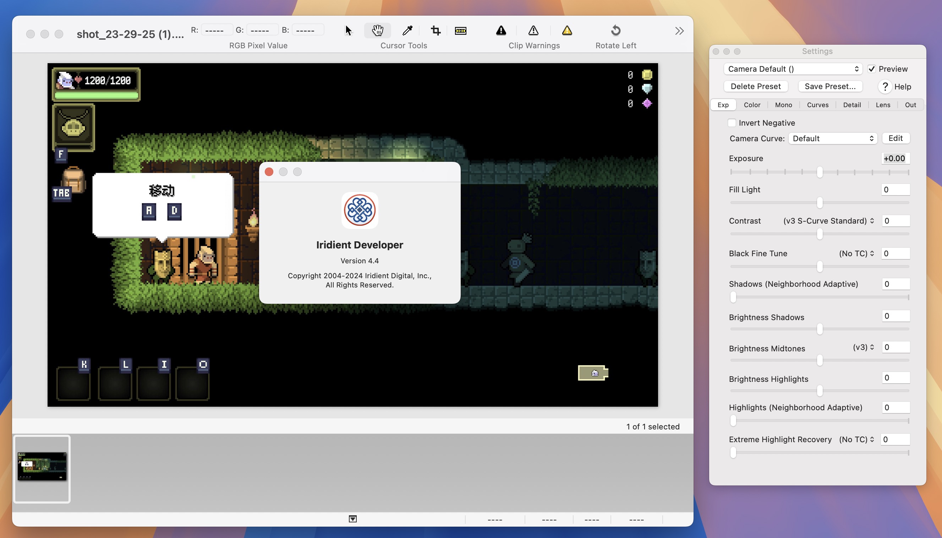Click the Rotate Left icon

click(x=616, y=30)
